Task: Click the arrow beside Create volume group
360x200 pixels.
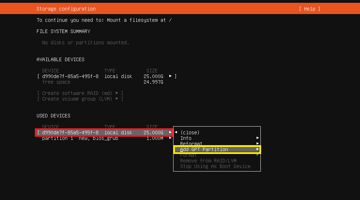Action: click(x=117, y=99)
